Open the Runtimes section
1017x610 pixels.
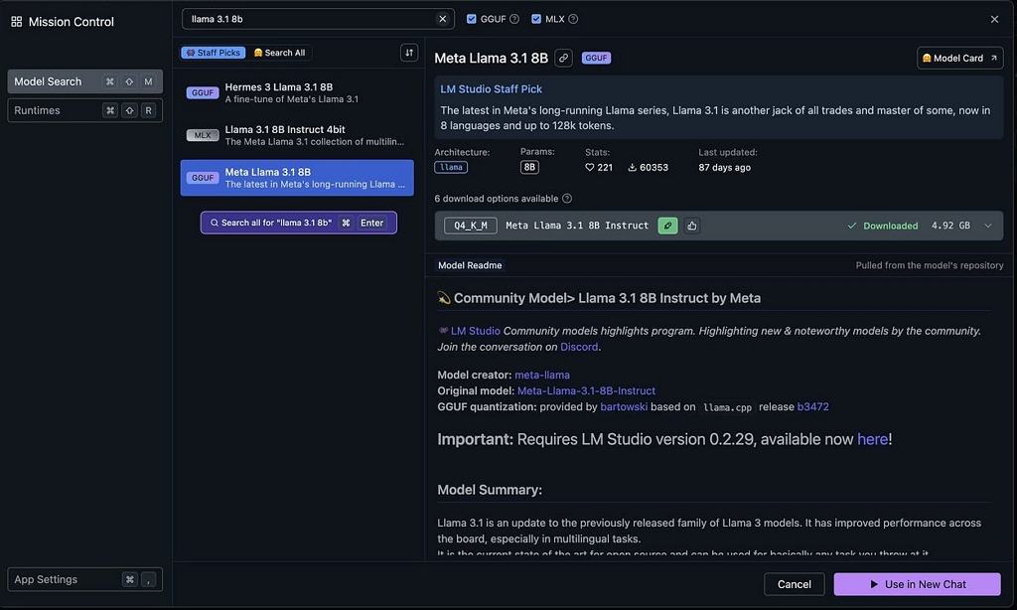(85, 110)
